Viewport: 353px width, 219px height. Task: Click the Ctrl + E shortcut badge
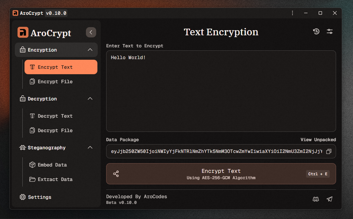tap(318, 174)
